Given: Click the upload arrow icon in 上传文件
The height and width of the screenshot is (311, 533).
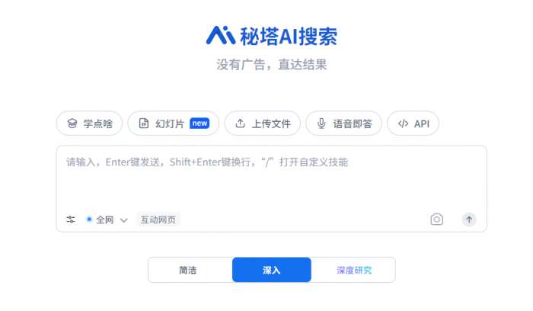Looking at the screenshot, I should [x=240, y=123].
